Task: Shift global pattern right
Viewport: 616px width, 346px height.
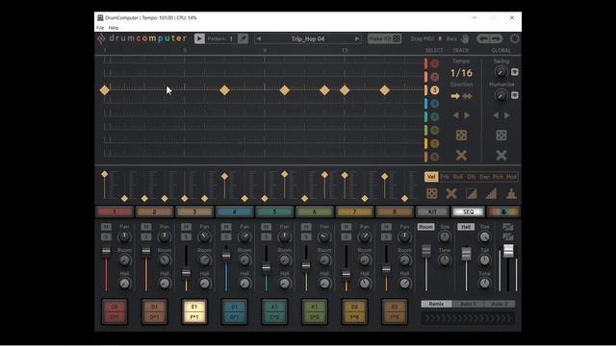Action: pyautogui.click(x=507, y=115)
